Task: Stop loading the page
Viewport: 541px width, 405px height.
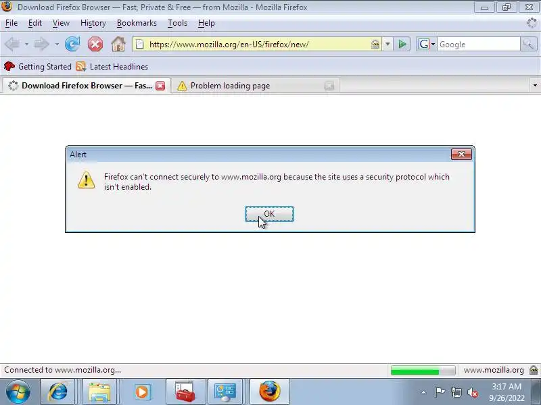Action: pyautogui.click(x=95, y=44)
